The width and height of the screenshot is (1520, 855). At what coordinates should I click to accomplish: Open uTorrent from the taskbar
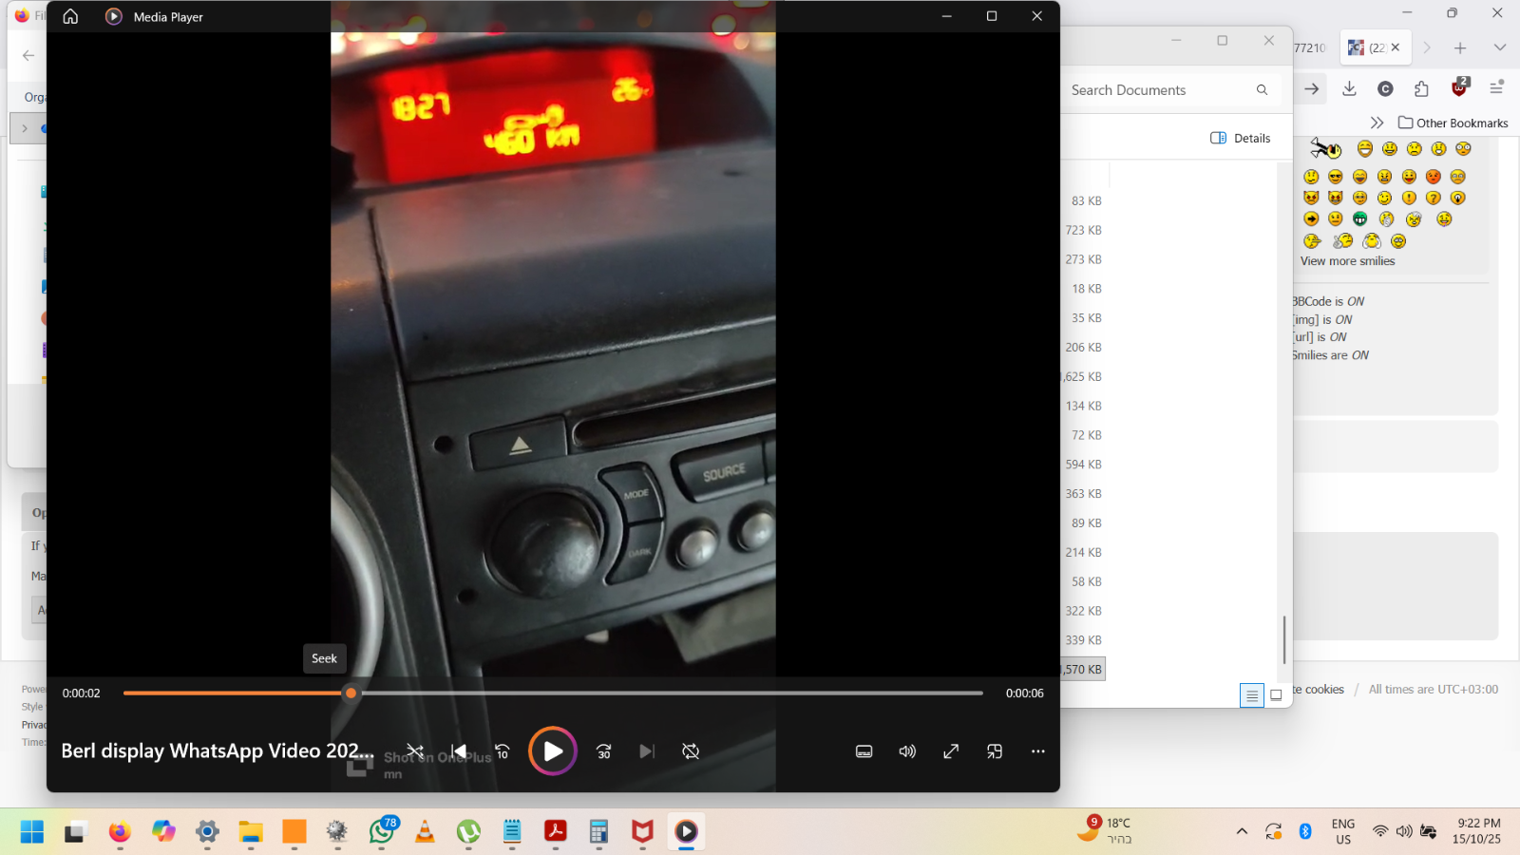click(x=468, y=832)
